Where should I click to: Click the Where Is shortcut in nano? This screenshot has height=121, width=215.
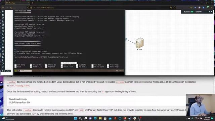[51, 65]
